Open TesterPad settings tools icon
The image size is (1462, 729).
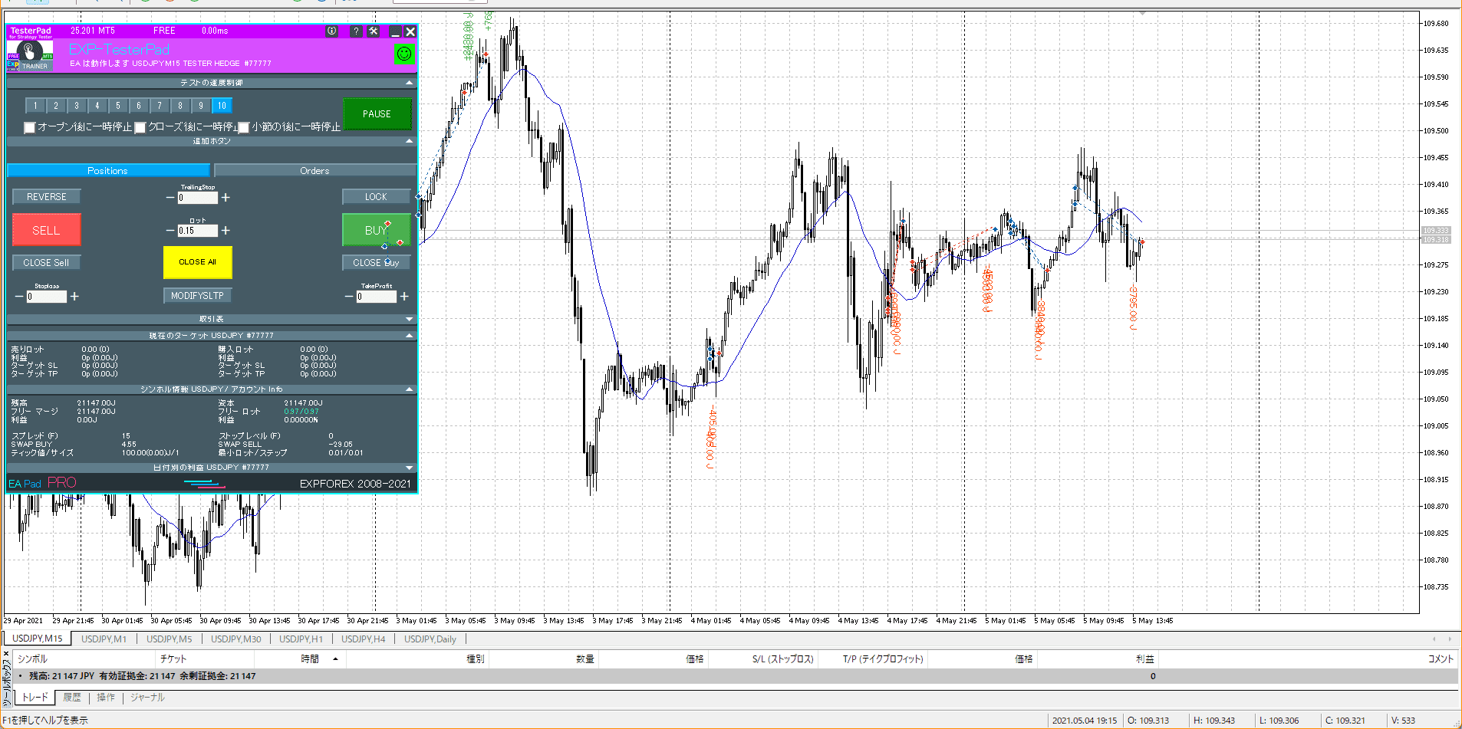(x=374, y=31)
